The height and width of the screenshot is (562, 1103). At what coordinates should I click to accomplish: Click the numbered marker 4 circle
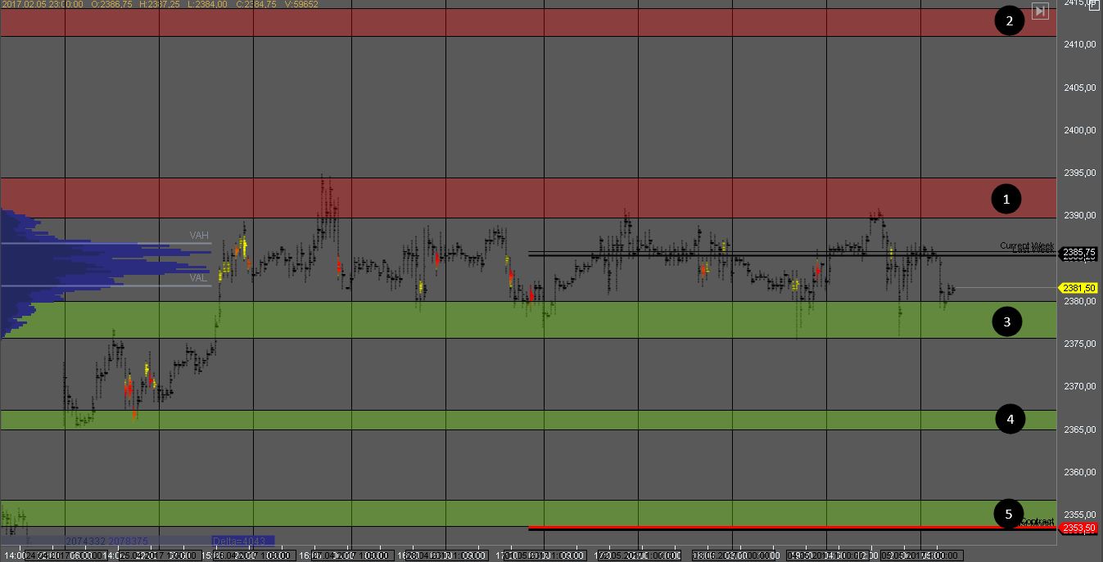pyautogui.click(x=1010, y=420)
